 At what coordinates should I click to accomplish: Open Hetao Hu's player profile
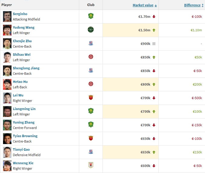click(x=20, y=82)
